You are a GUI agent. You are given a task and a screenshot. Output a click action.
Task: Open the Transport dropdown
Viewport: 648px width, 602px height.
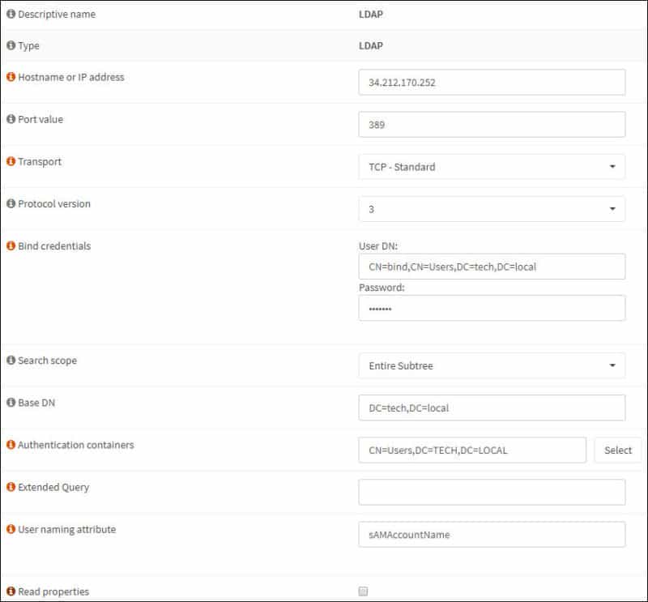492,167
